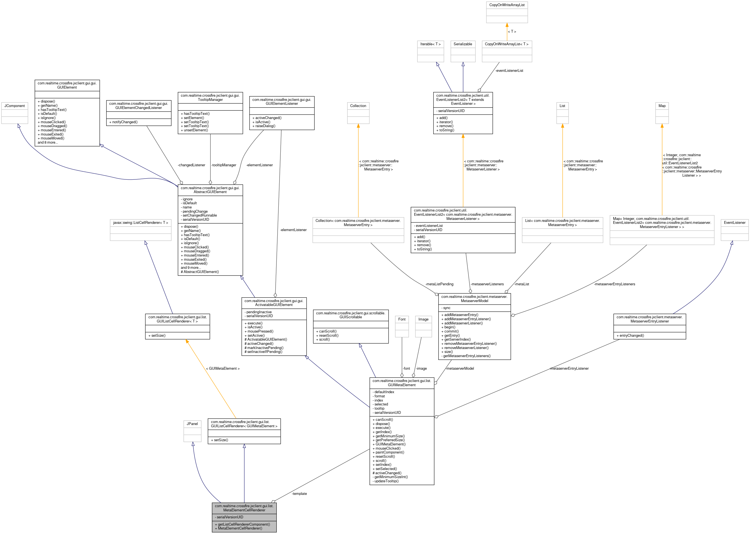Click '+ getListCellRendererComponent()' method text

(x=242, y=524)
